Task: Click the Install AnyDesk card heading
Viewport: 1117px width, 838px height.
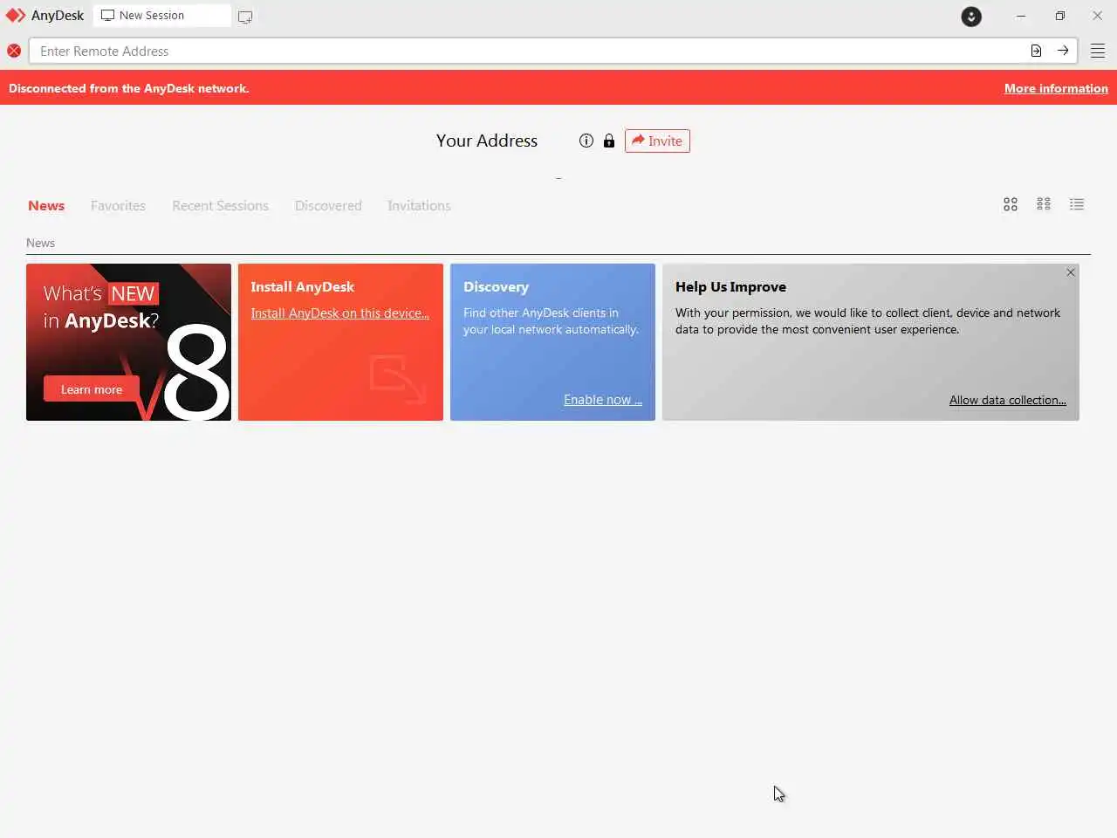Action: click(303, 287)
